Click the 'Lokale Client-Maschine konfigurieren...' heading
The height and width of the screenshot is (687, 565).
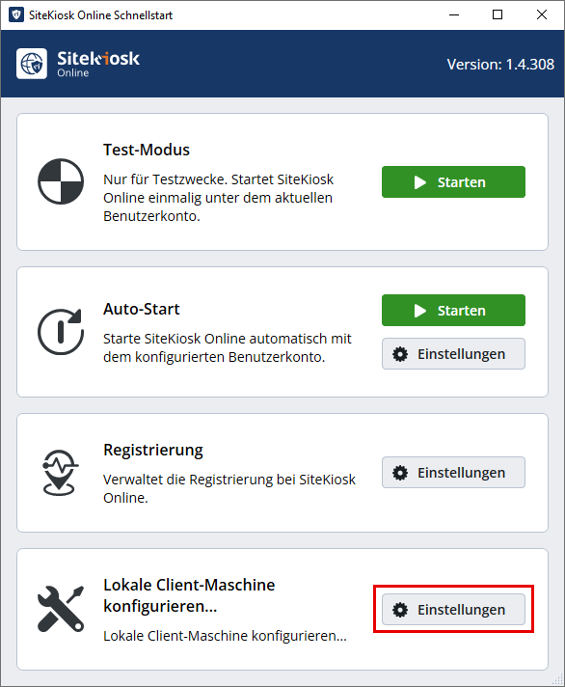[x=189, y=595]
